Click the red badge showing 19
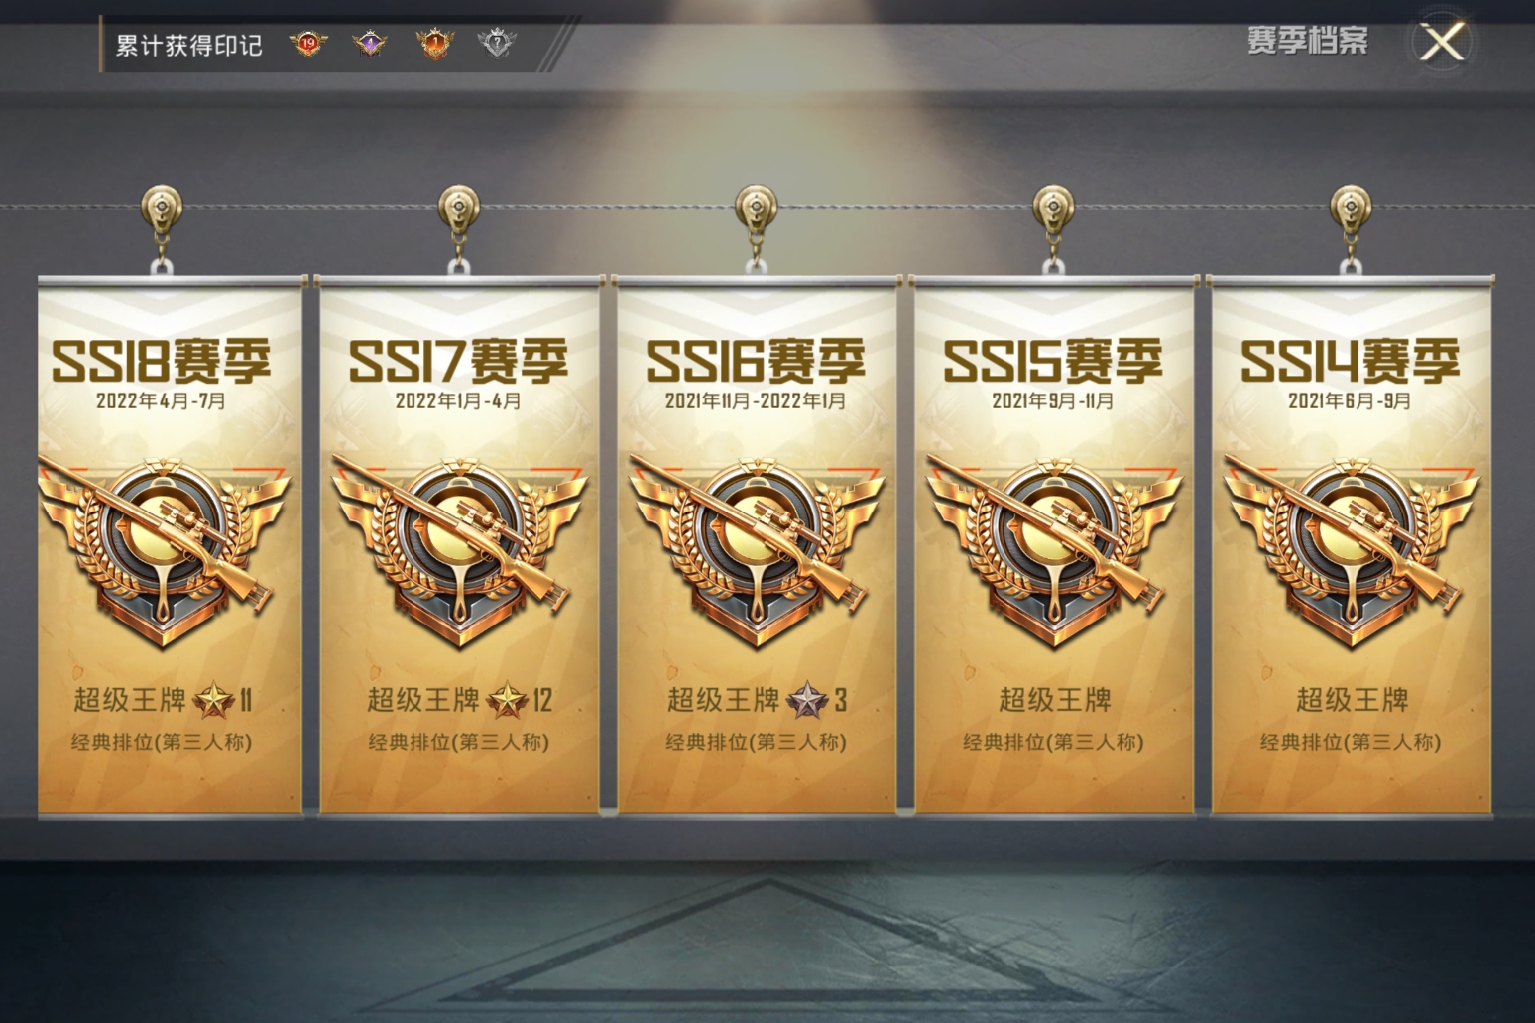1535x1023 pixels. (307, 44)
